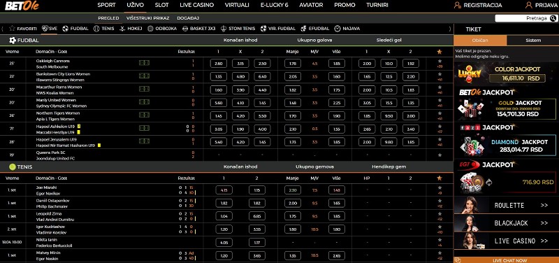
Task: Open the Turniri page
Action: [377, 5]
